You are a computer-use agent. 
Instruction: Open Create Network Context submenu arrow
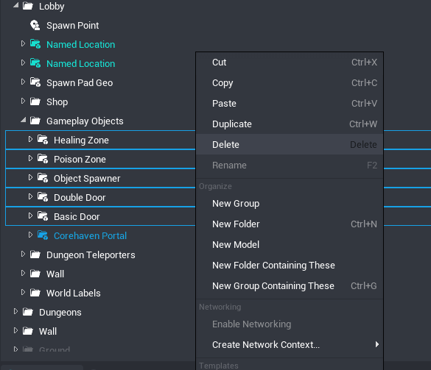[377, 344]
